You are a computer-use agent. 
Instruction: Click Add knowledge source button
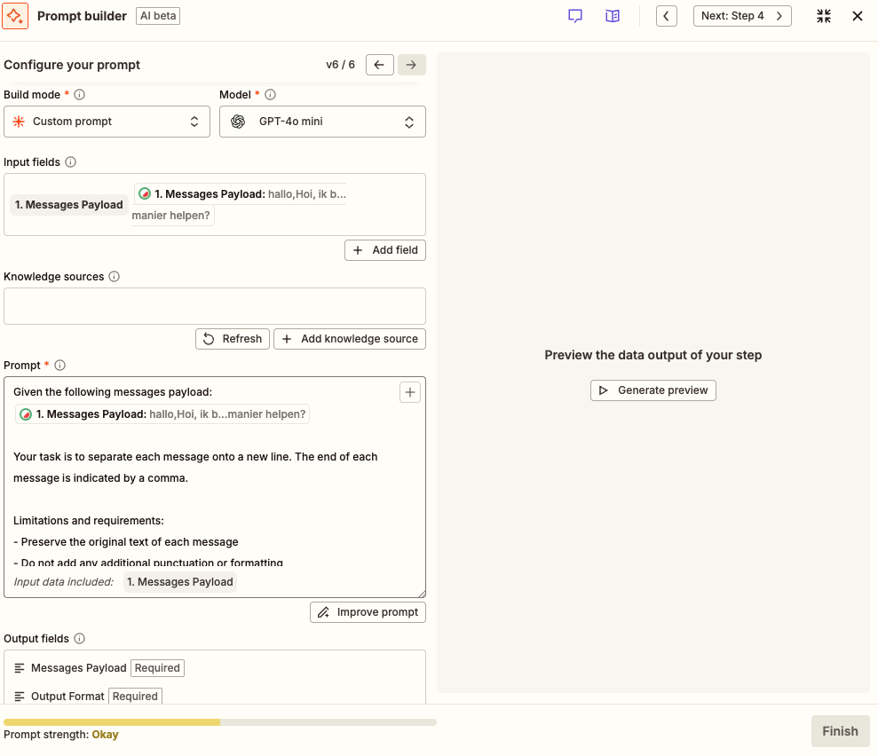[x=350, y=339]
